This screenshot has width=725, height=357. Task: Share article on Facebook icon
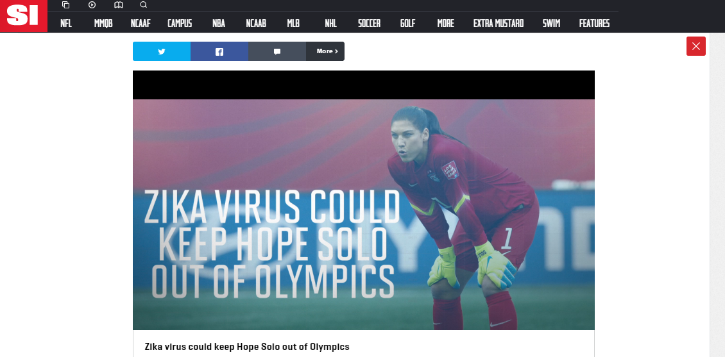coord(219,51)
